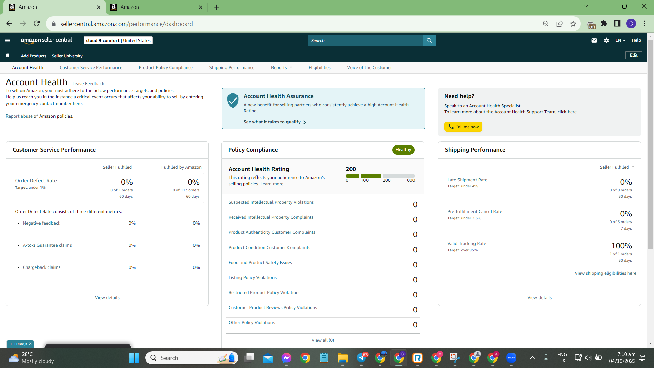Open File Explorer from the taskbar
The height and width of the screenshot is (368, 654).
point(342,358)
